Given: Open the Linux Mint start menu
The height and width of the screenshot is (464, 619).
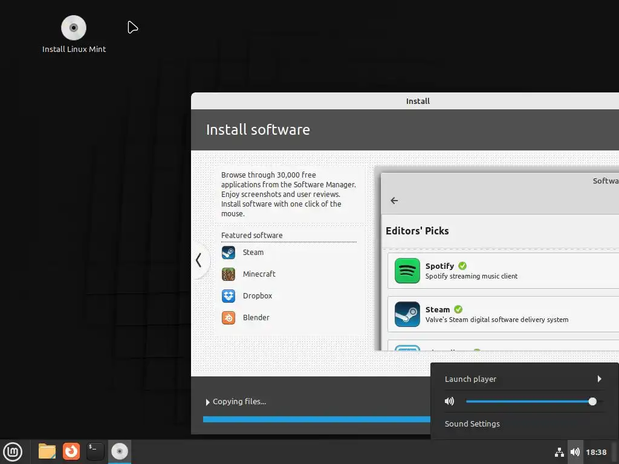Looking at the screenshot, I should pyautogui.click(x=13, y=452).
